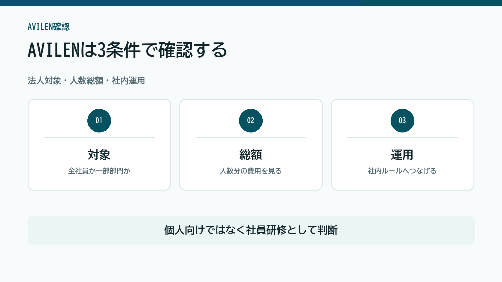Click the 03 number badge
This screenshot has width=502, height=282.
402,120
